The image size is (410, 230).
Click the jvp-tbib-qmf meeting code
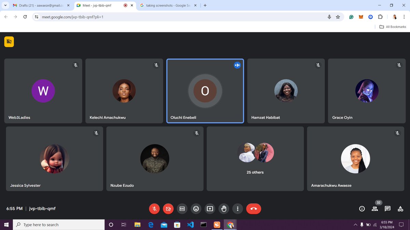[x=42, y=209]
